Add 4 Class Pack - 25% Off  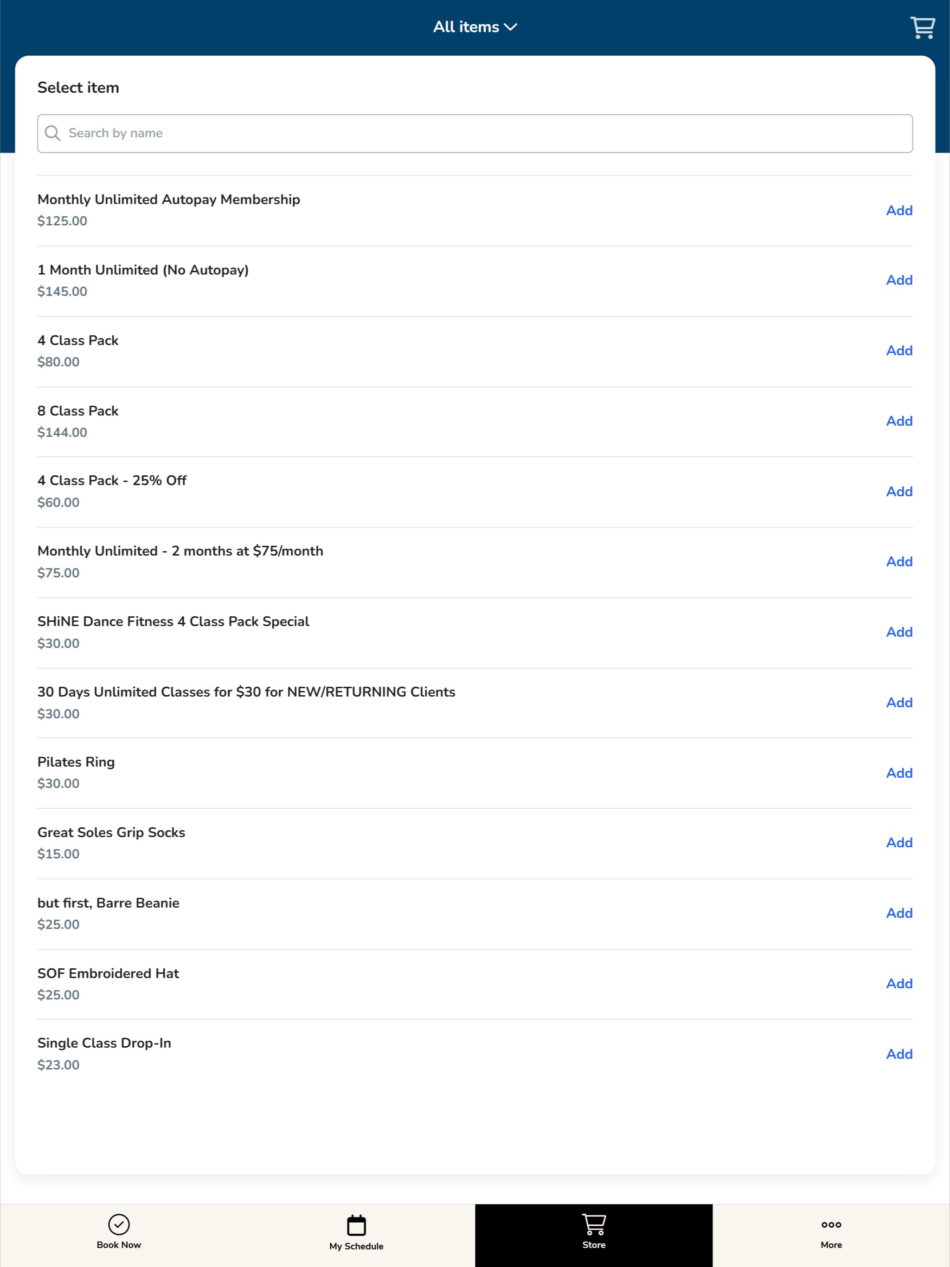tap(899, 492)
